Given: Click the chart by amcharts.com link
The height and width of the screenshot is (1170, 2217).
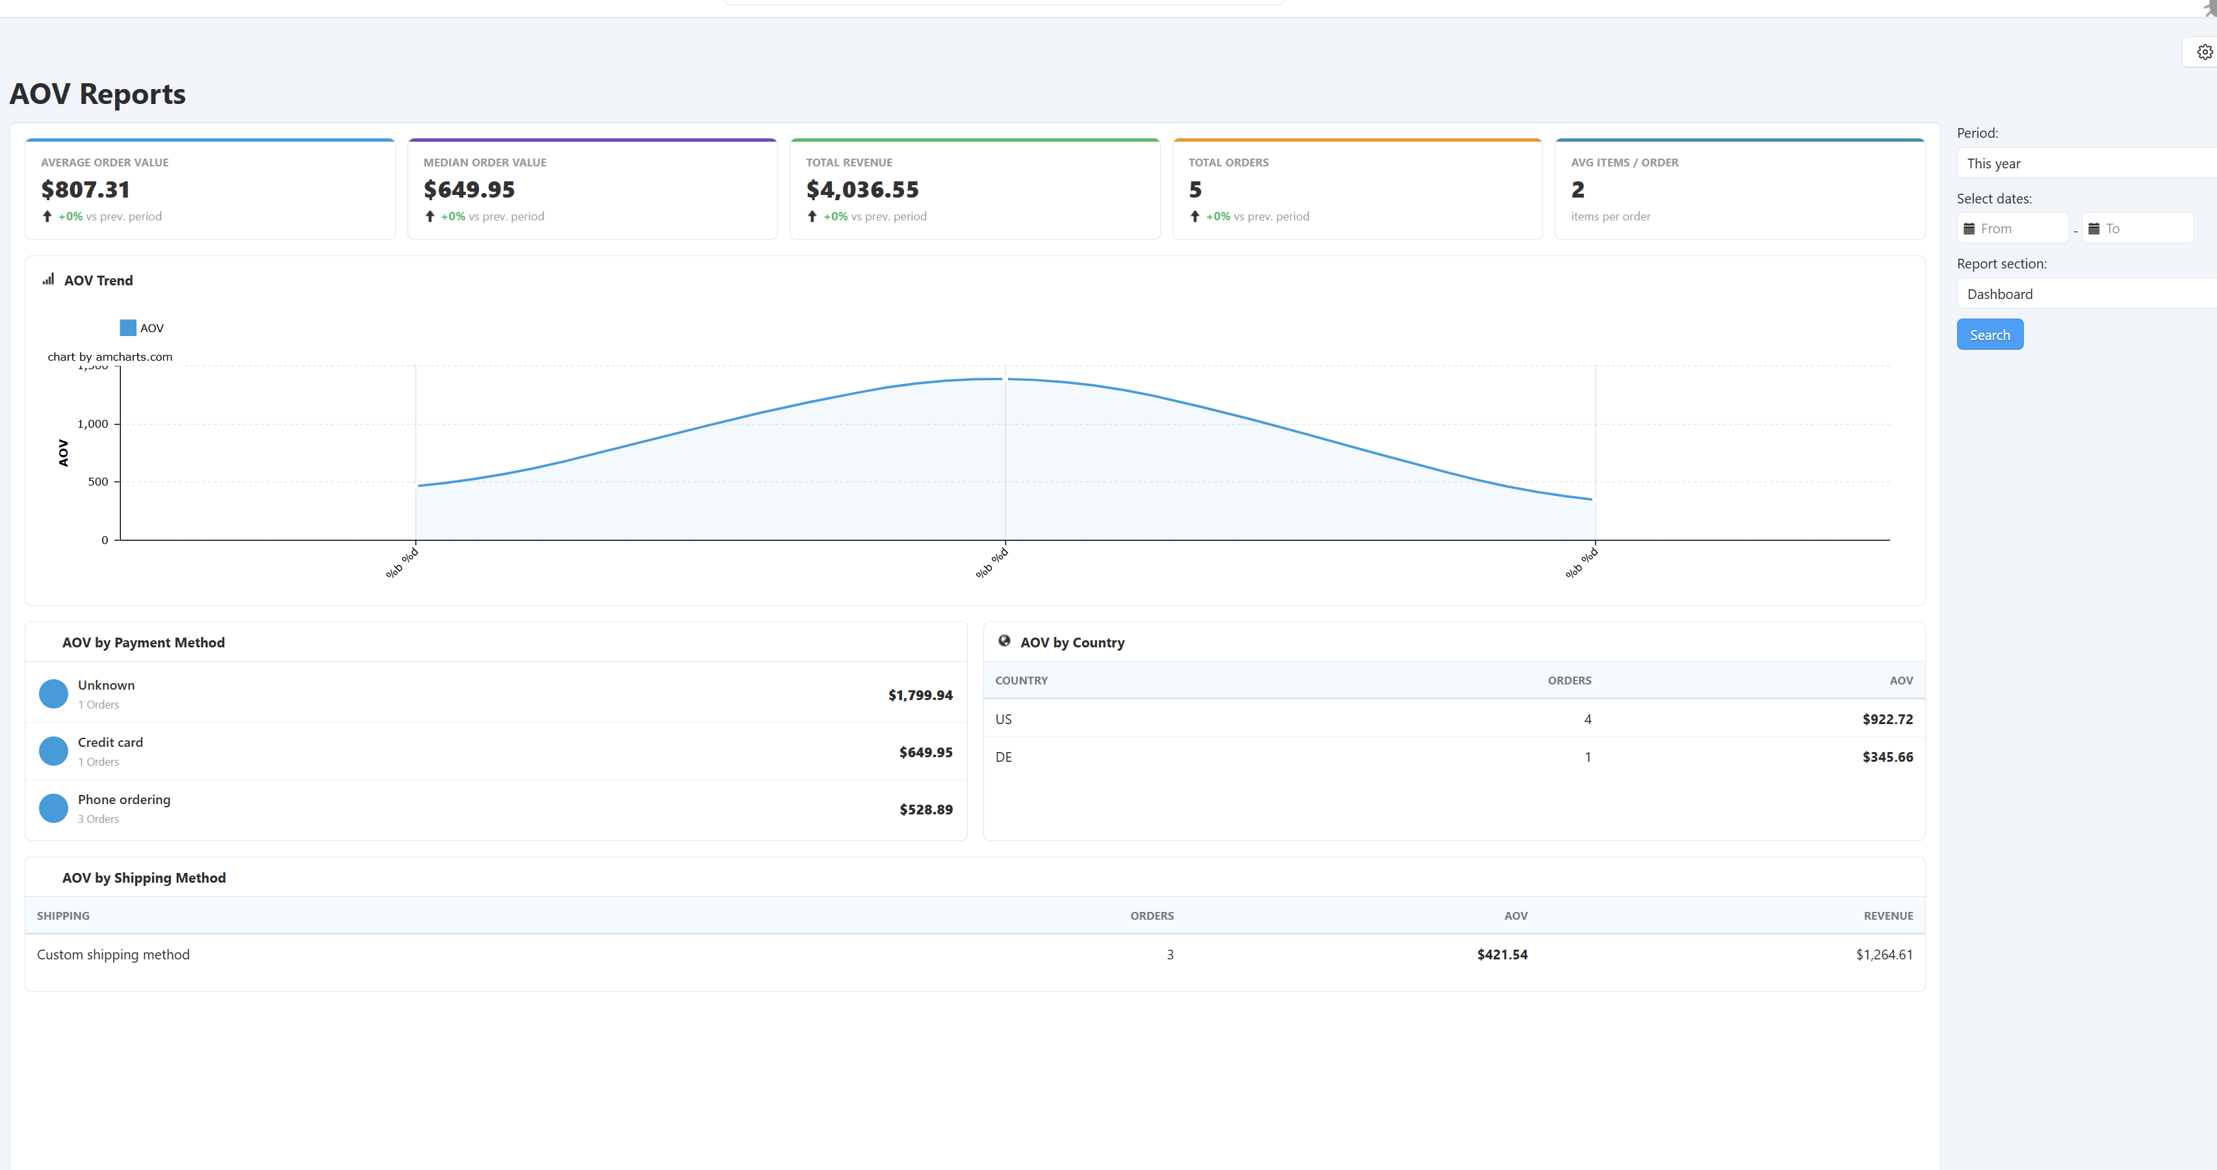Looking at the screenshot, I should [x=110, y=356].
